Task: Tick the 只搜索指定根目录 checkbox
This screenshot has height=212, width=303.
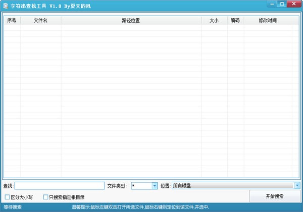Action: (45, 197)
